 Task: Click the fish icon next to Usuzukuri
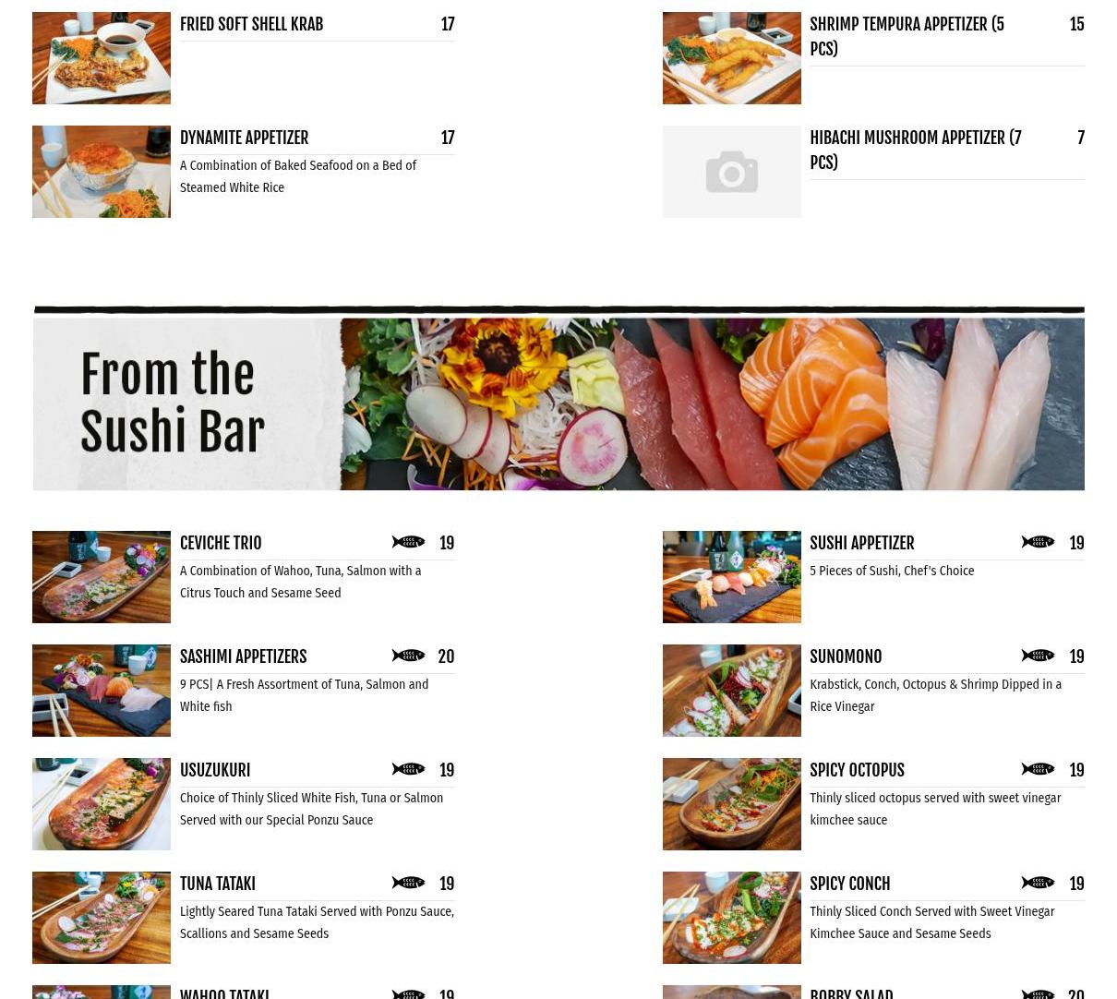408,769
